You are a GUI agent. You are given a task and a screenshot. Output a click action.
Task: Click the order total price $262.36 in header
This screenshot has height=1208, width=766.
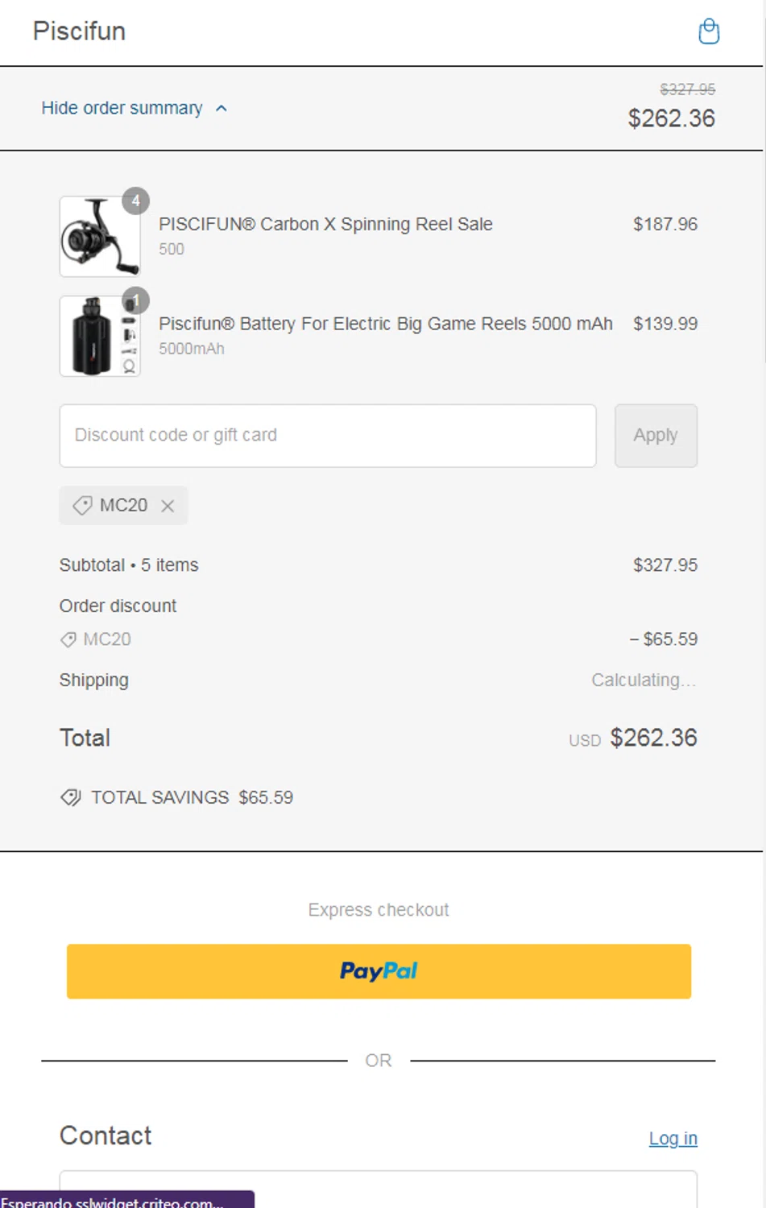671,118
